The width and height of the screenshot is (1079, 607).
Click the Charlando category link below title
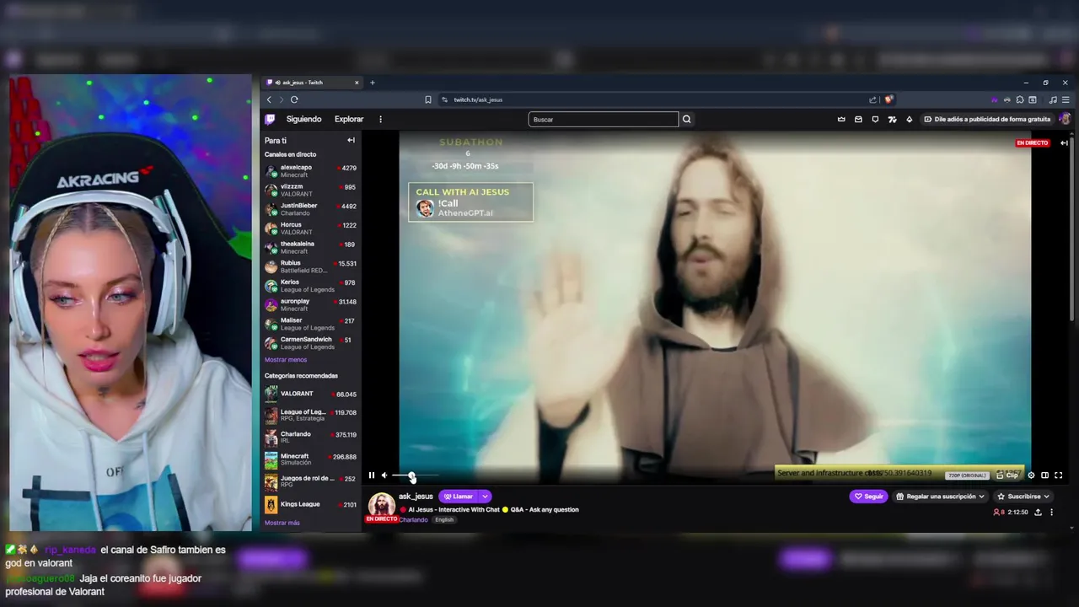click(x=413, y=520)
